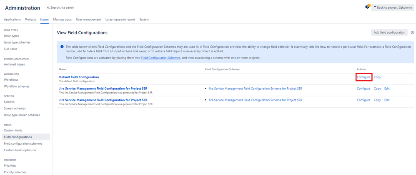
Task: Click the Actions column header
Action: point(361,69)
